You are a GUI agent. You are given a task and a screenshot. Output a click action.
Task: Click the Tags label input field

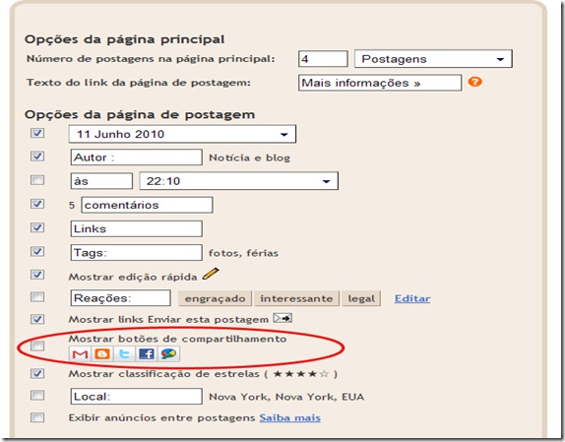136,253
